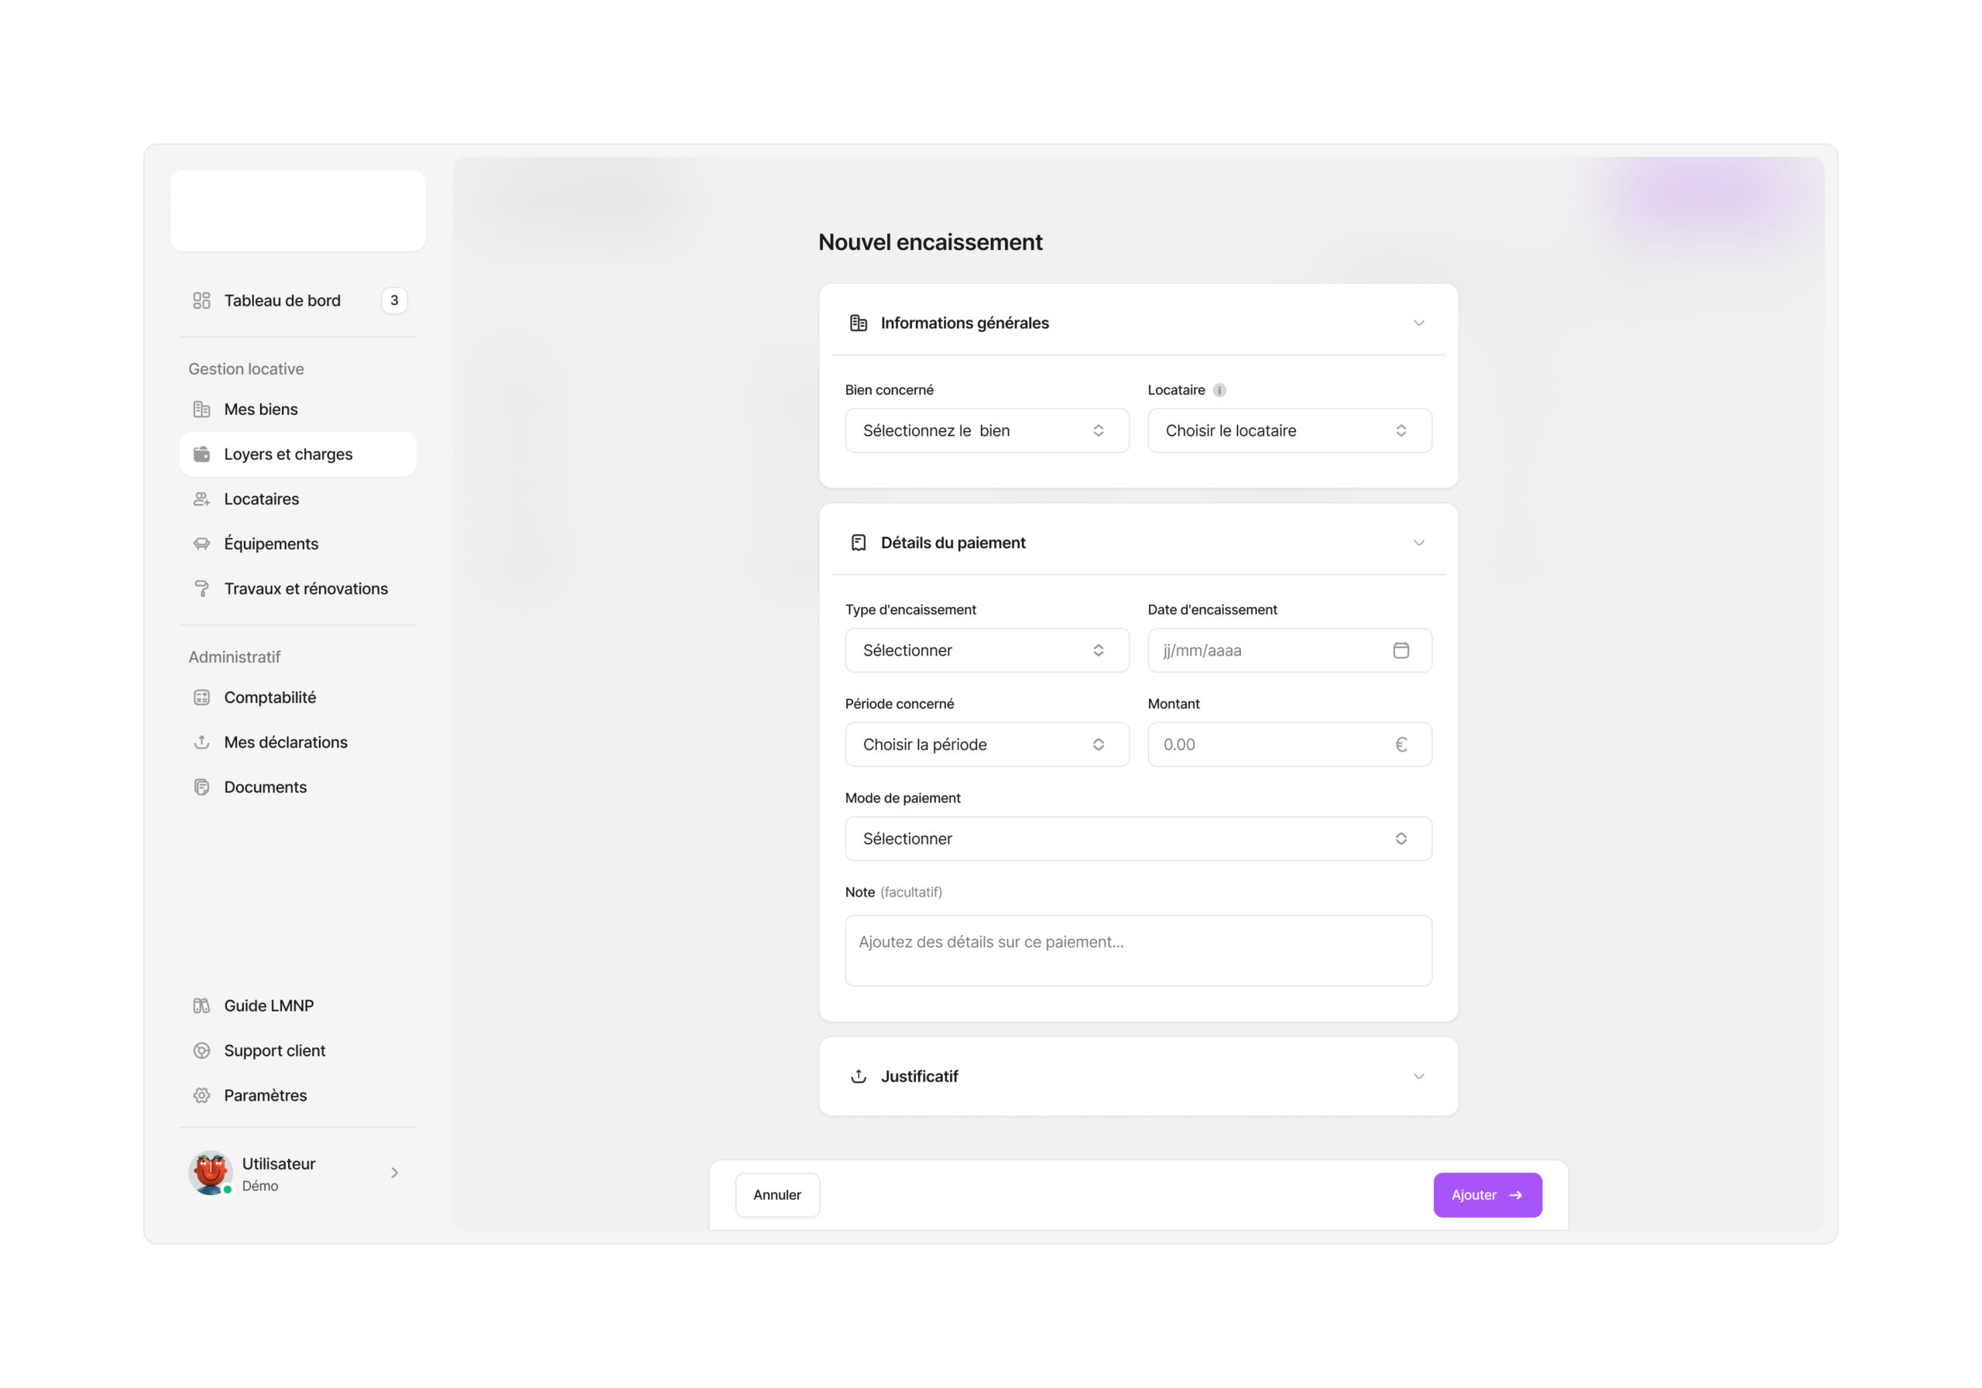Open the Choisir la période dropdown
The height and width of the screenshot is (1388, 1982).
pyautogui.click(x=986, y=745)
